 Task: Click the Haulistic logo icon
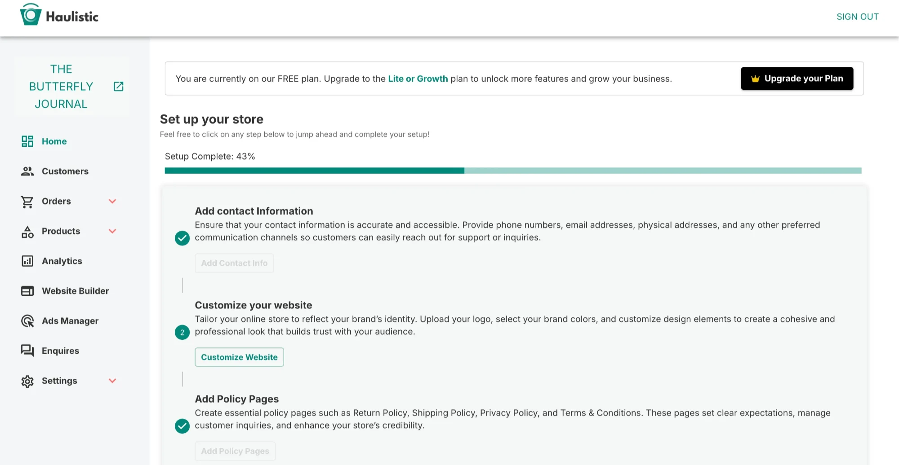(31, 15)
